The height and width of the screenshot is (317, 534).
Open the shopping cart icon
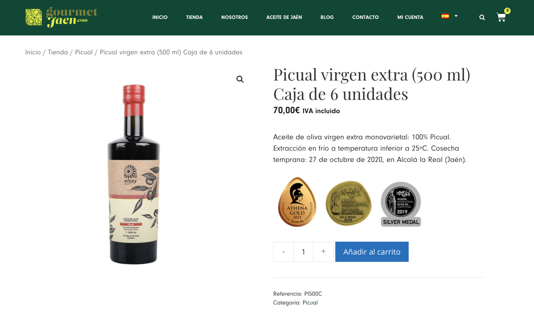[x=501, y=17]
